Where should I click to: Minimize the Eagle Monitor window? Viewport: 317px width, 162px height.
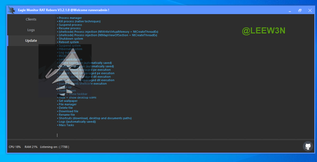pyautogui.click(x=290, y=10)
